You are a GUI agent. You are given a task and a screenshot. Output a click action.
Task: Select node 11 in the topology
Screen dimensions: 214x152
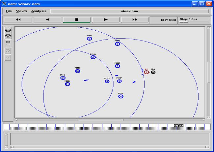pyautogui.click(x=67, y=84)
